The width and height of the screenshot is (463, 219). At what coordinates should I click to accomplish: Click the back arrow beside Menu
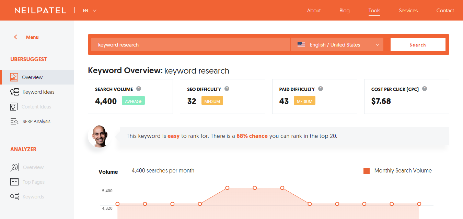pos(15,37)
